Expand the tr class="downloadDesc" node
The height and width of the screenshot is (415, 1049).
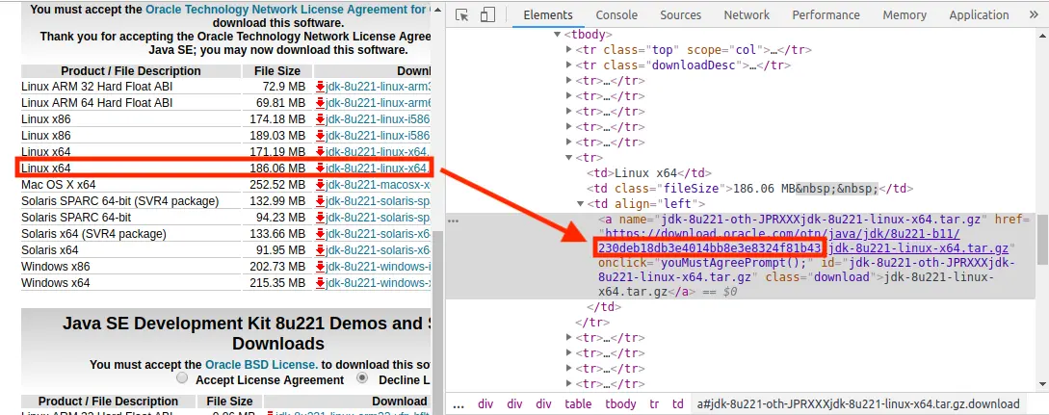click(570, 65)
